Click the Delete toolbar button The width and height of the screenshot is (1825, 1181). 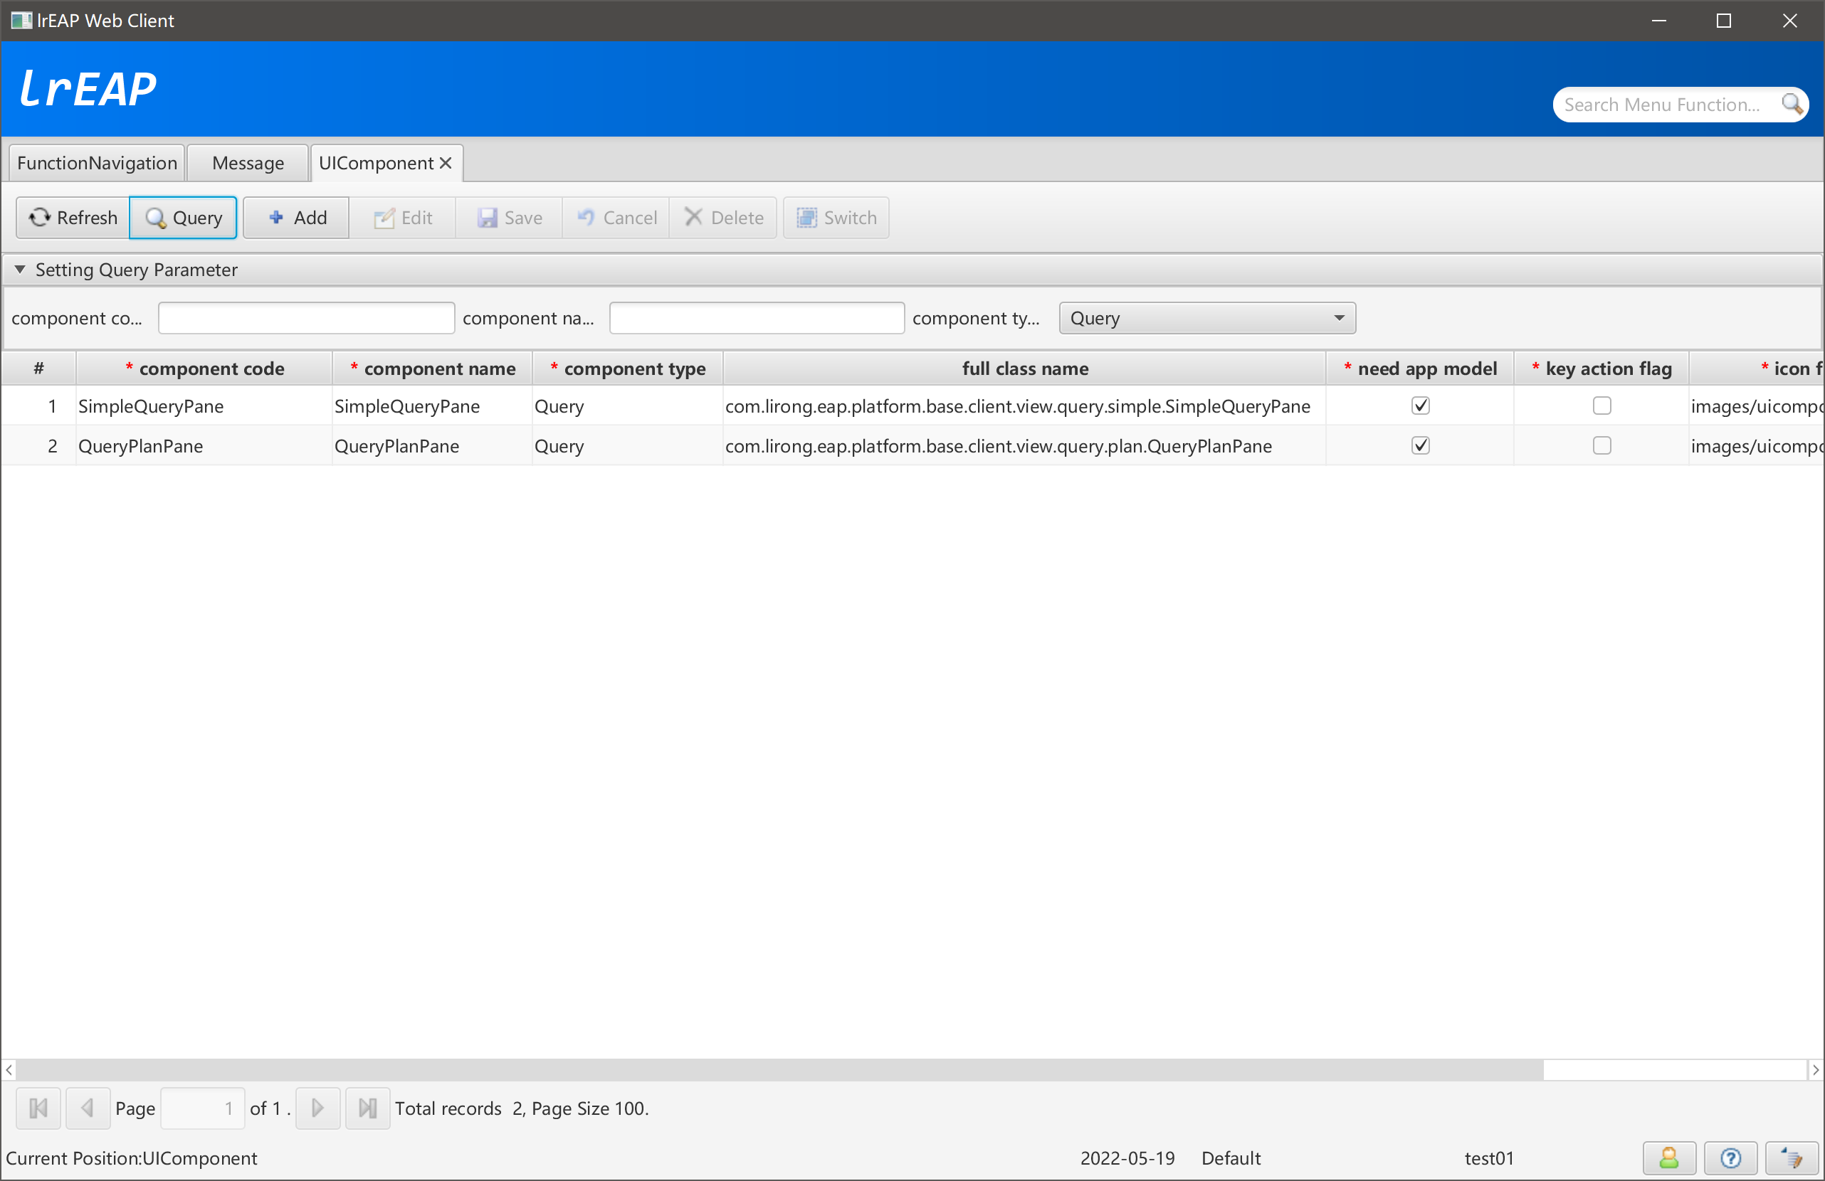(x=723, y=218)
